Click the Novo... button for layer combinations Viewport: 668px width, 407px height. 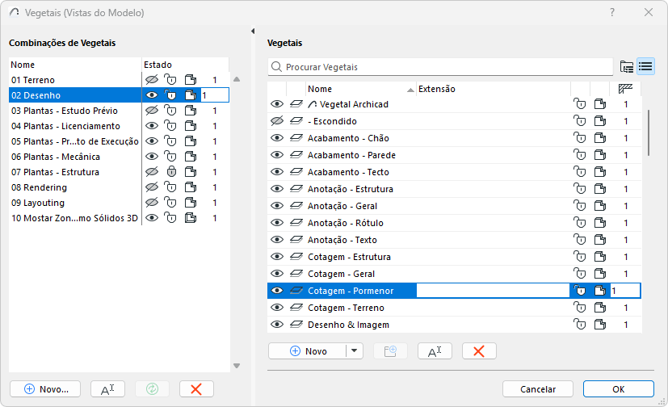[x=45, y=388]
